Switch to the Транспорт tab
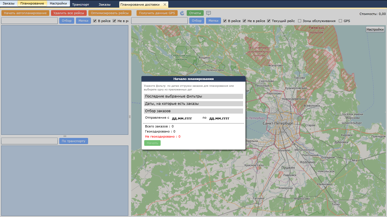Viewport: 387px width, 217px height. (81, 5)
